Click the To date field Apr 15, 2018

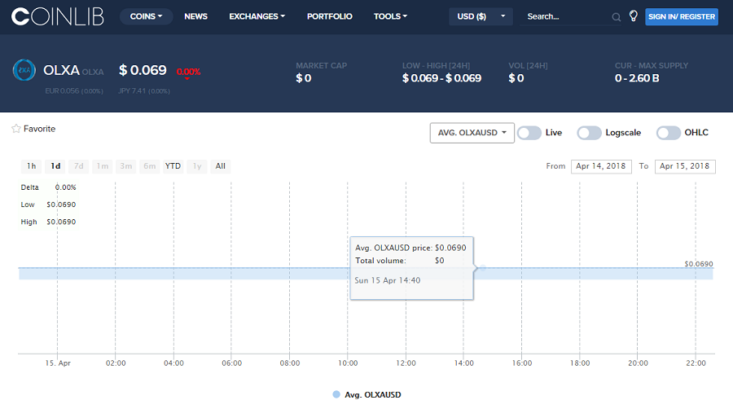[x=685, y=166]
